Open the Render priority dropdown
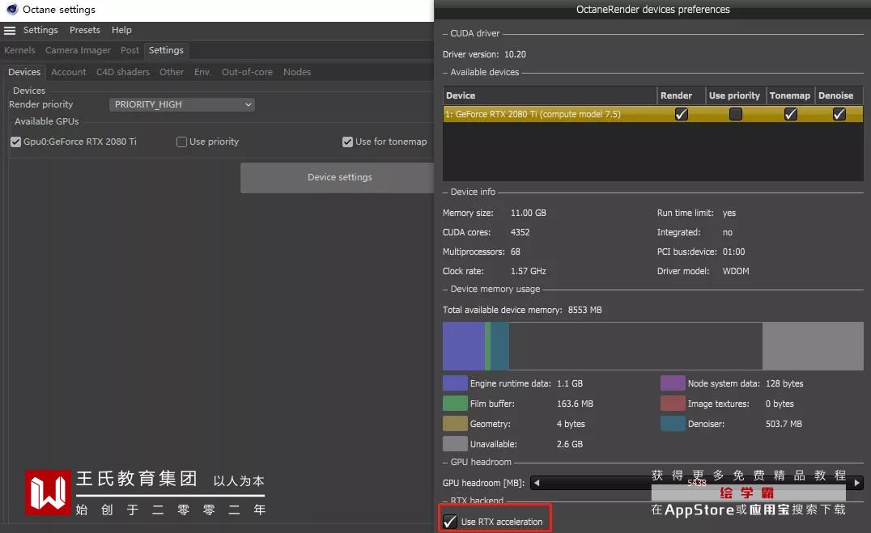 pyautogui.click(x=182, y=104)
